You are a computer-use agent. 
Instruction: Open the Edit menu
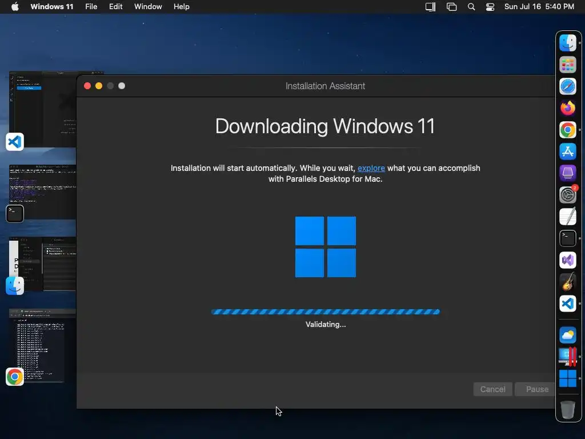(x=115, y=7)
